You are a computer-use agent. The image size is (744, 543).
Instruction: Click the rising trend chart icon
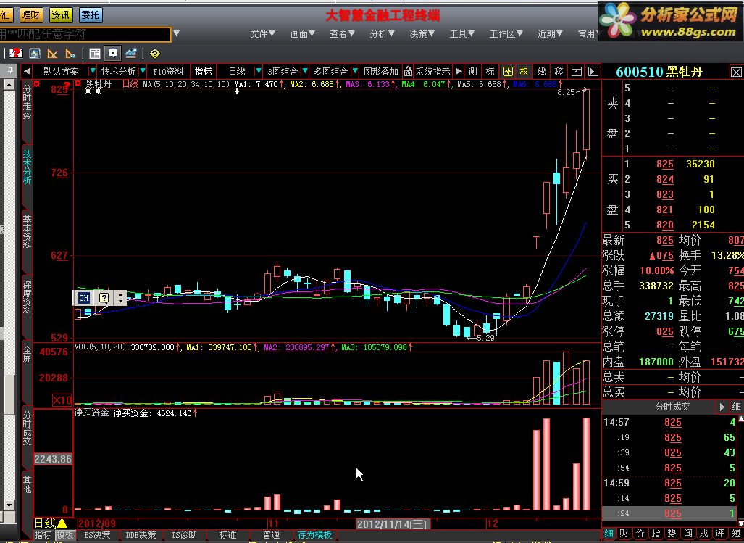131,53
